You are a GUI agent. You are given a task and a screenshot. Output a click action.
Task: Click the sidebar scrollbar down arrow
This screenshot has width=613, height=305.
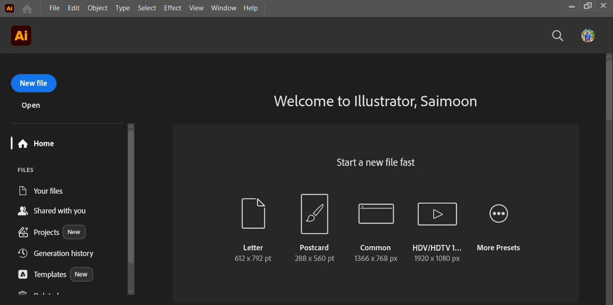click(131, 291)
